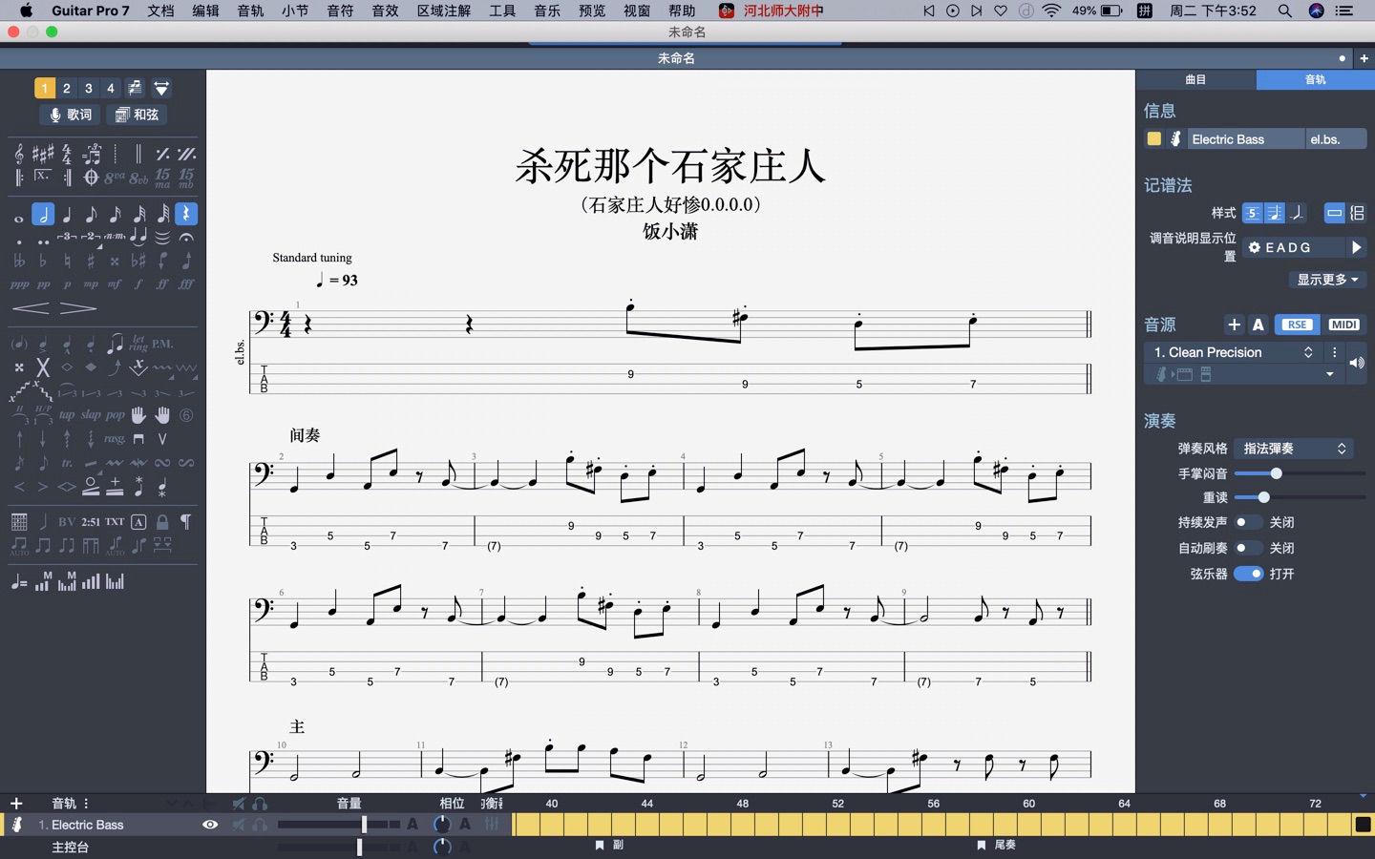Toggle standard notation style

[1275, 213]
